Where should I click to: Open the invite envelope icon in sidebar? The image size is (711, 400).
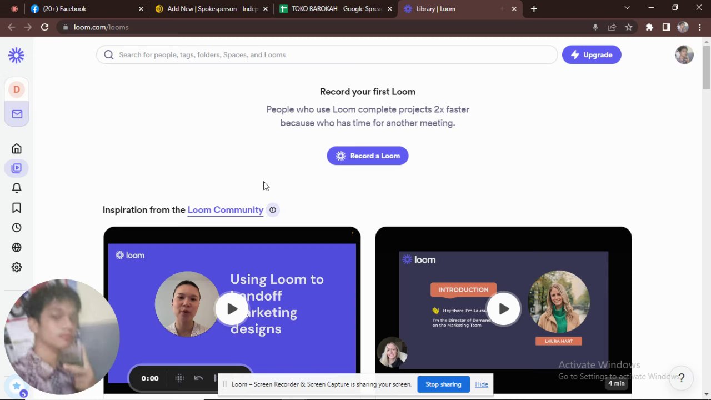(17, 114)
